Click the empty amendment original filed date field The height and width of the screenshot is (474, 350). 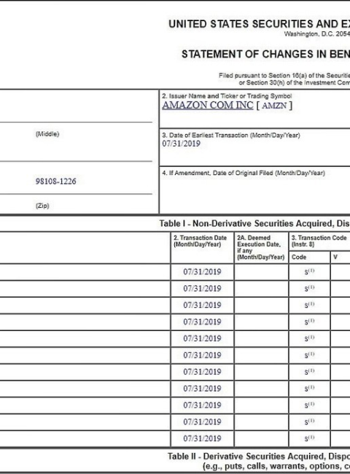pos(254,195)
